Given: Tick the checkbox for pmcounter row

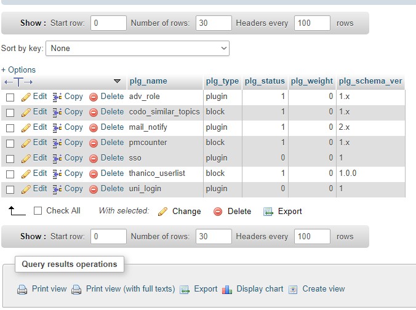Looking at the screenshot, I should pos(10,143).
